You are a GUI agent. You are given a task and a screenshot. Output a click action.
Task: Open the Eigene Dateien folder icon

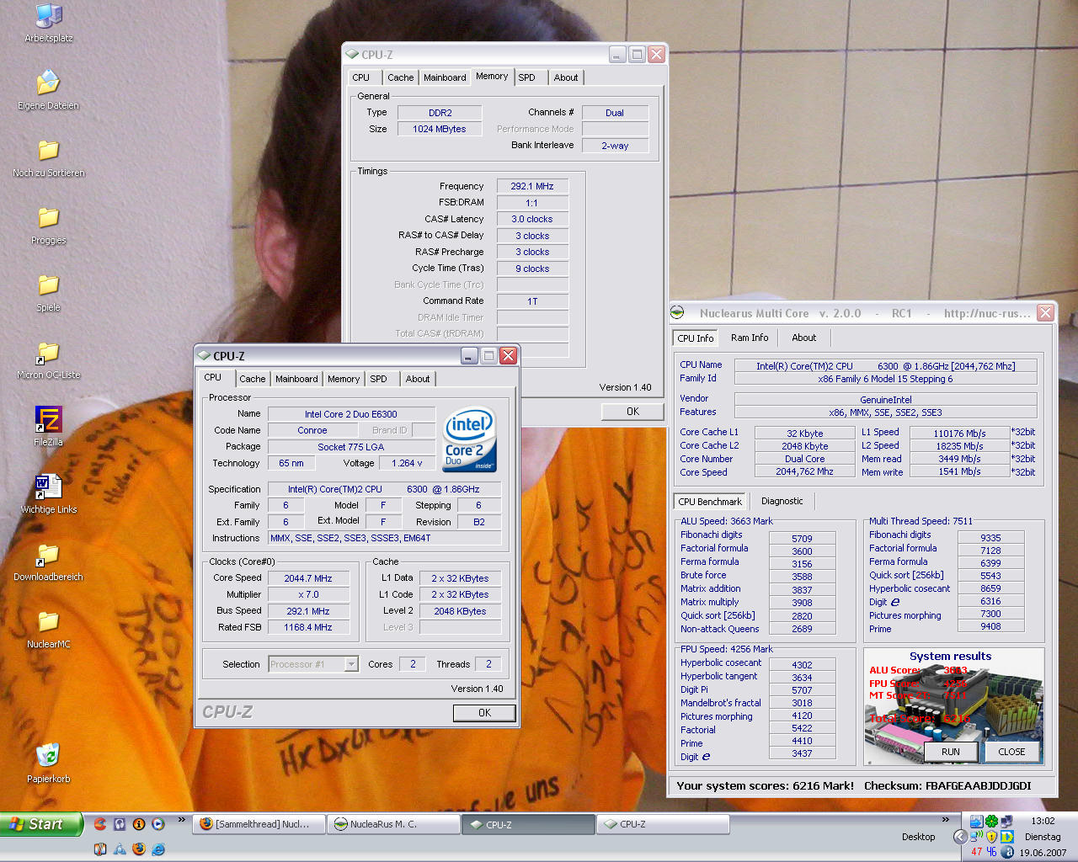(48, 90)
